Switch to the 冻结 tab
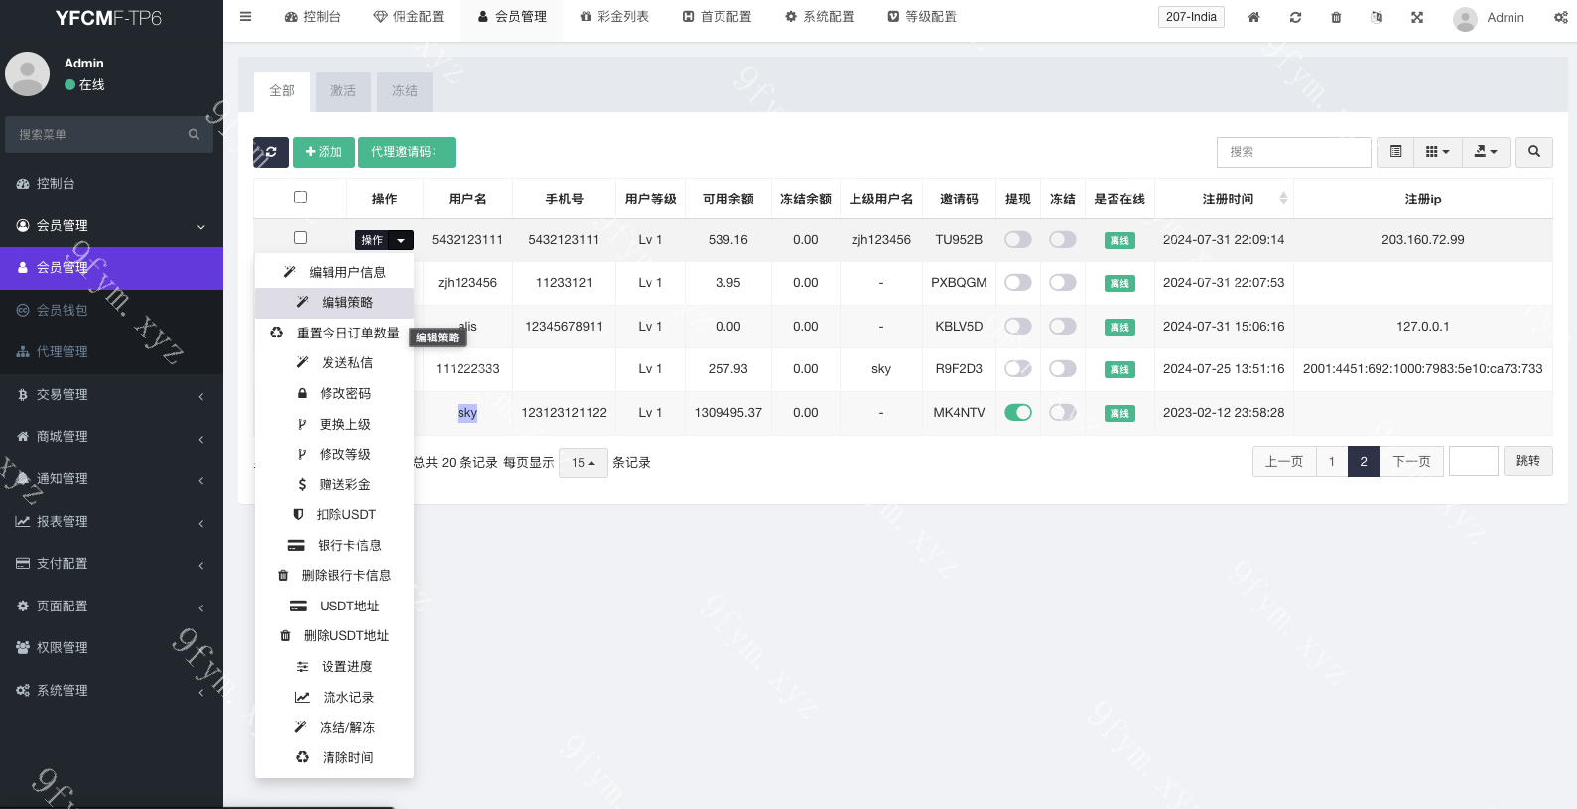The image size is (1577, 809). (405, 91)
